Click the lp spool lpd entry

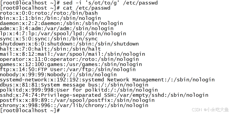tap(63, 33)
